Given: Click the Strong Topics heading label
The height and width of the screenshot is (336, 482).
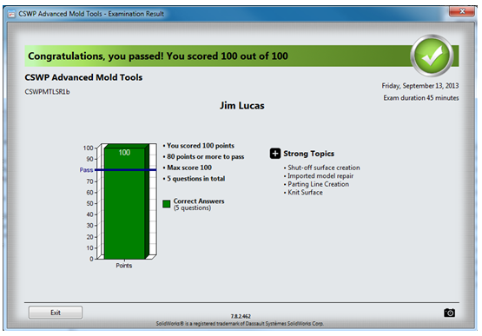Looking at the screenshot, I should pyautogui.click(x=308, y=154).
